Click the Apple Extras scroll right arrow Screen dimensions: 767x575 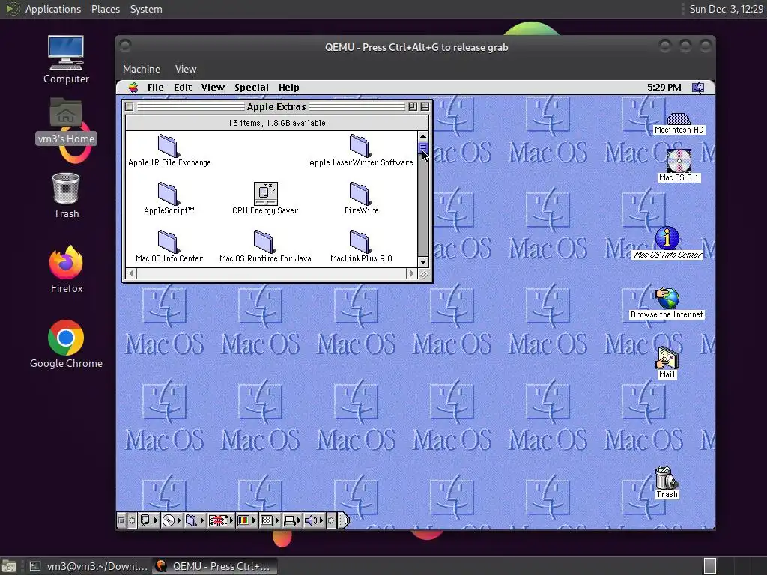pyautogui.click(x=412, y=273)
